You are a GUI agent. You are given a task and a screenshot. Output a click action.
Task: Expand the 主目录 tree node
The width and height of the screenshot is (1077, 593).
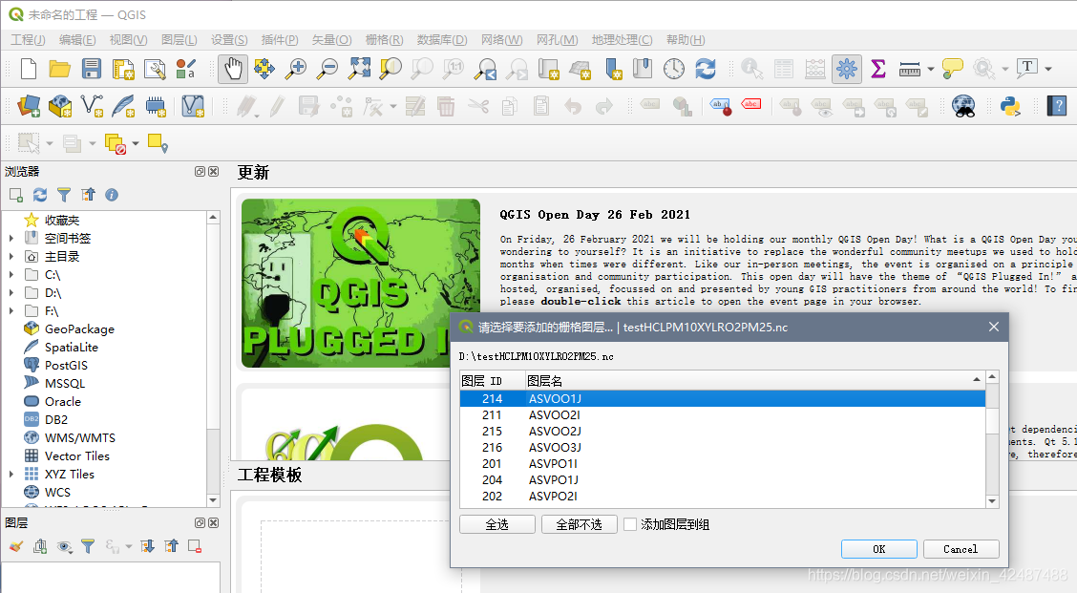click(11, 256)
